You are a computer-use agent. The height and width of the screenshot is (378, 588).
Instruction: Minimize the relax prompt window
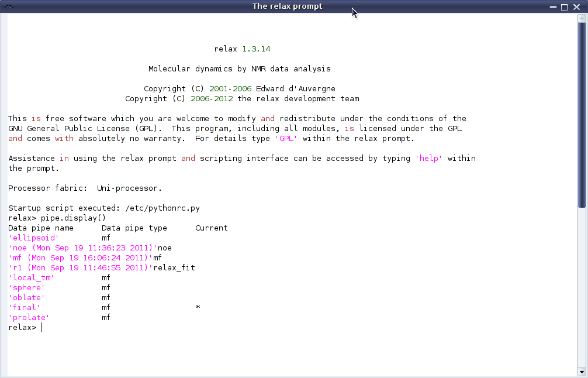coord(553,6)
